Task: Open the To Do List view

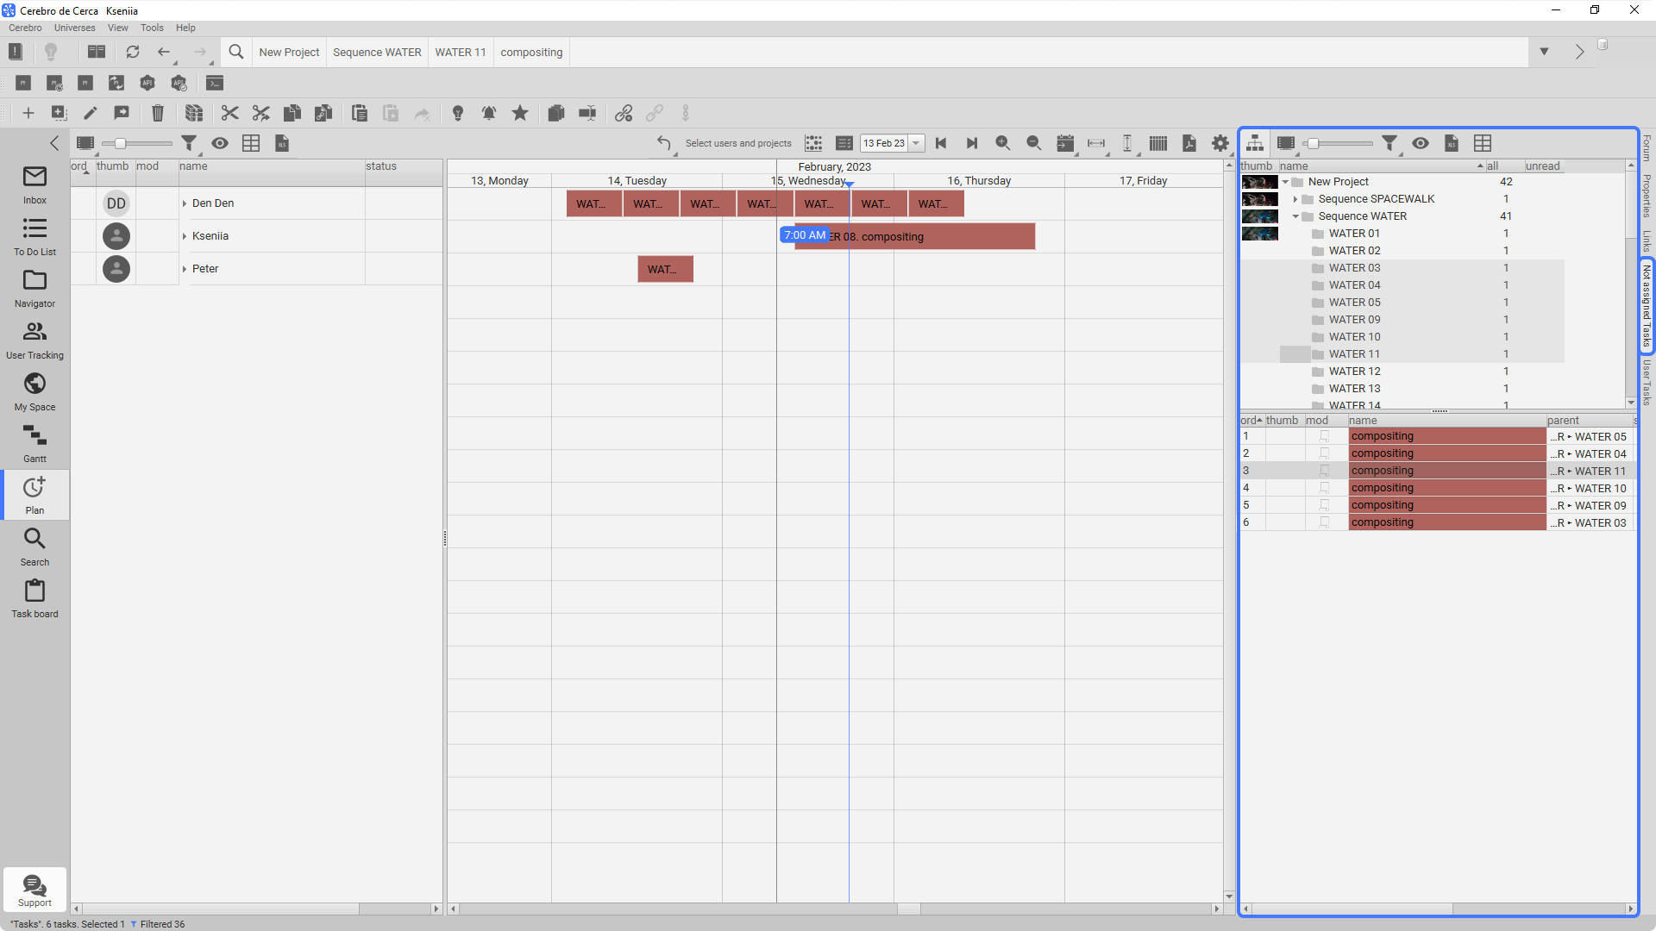Action: coord(34,236)
